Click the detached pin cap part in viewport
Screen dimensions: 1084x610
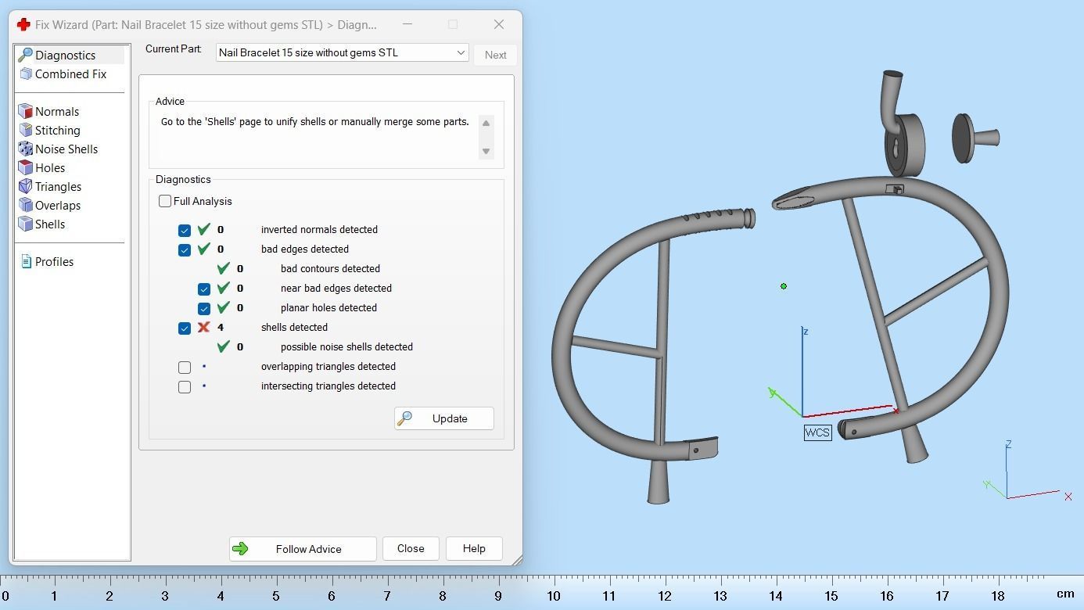click(x=975, y=138)
